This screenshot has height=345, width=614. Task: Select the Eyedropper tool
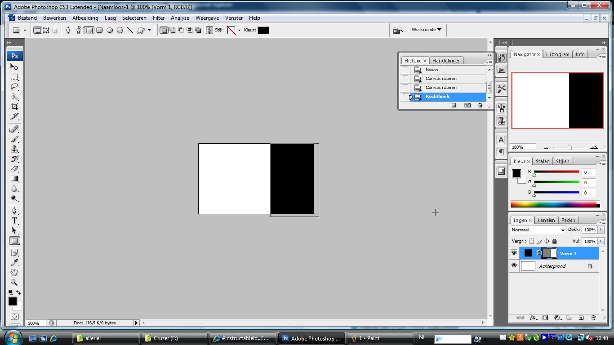[x=14, y=262]
